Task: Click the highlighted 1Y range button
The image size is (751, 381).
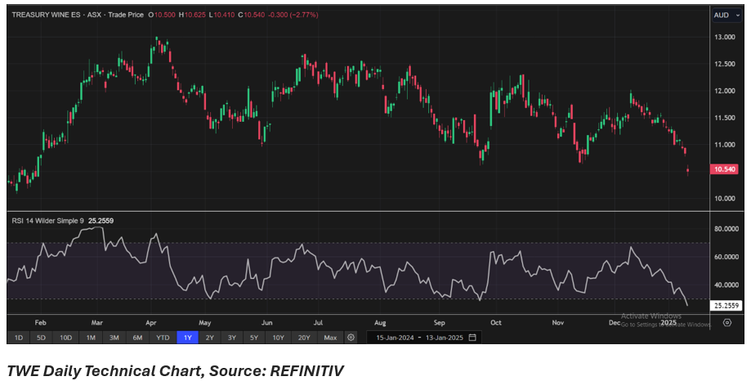Action: point(187,337)
